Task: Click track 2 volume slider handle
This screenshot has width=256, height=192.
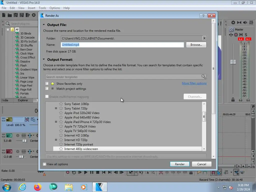Action: coord(24,141)
